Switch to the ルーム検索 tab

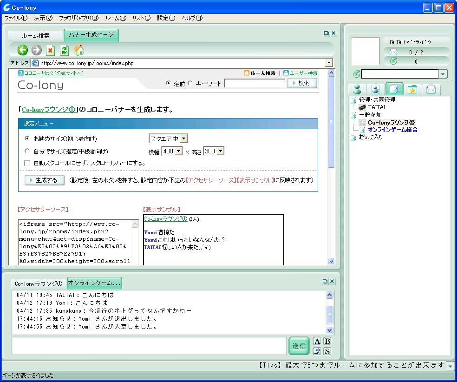point(35,36)
